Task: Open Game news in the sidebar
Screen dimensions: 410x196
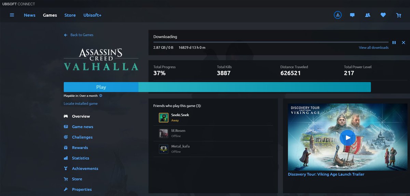Action: point(78,127)
